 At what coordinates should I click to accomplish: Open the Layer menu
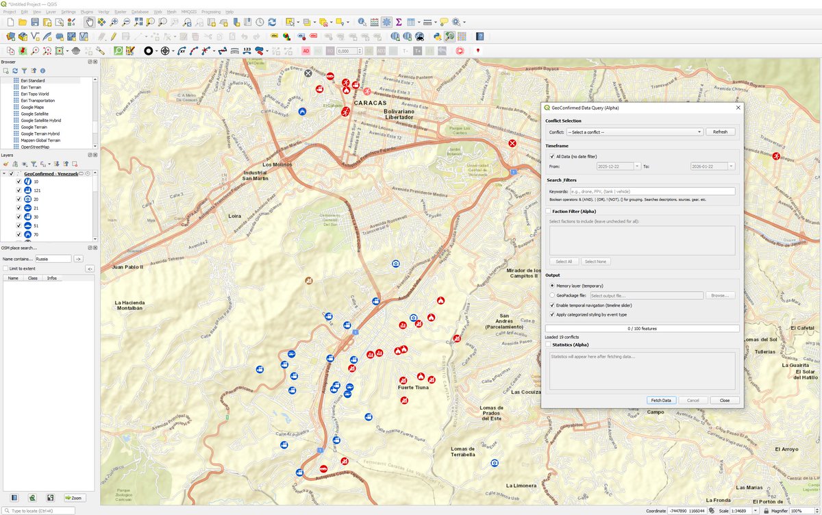pos(51,12)
